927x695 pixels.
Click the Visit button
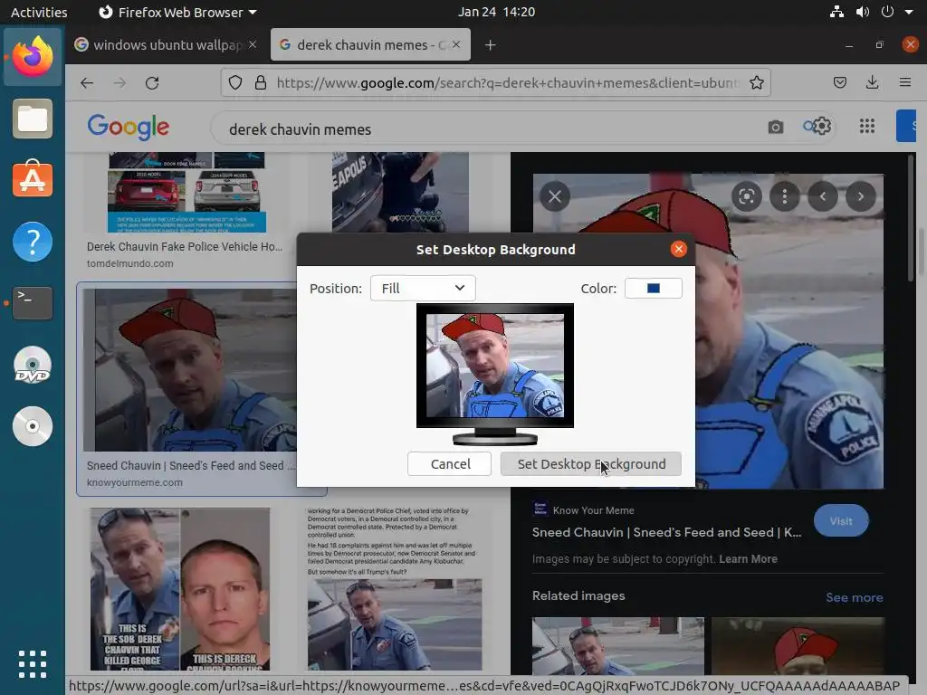point(841,520)
